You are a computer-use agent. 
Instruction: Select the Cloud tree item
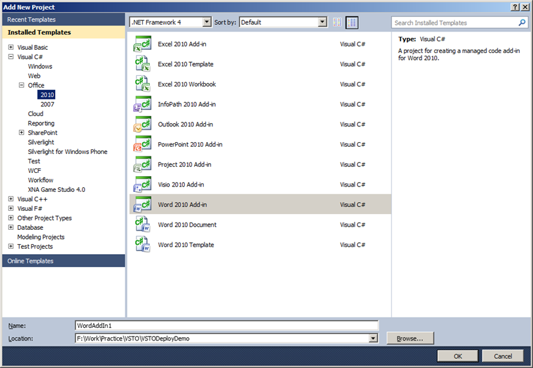pyautogui.click(x=35, y=114)
